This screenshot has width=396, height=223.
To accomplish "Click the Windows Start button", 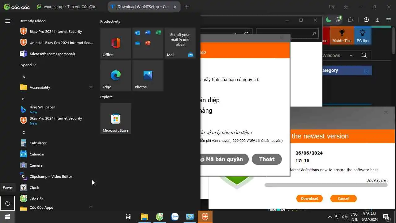I will 7,217.
